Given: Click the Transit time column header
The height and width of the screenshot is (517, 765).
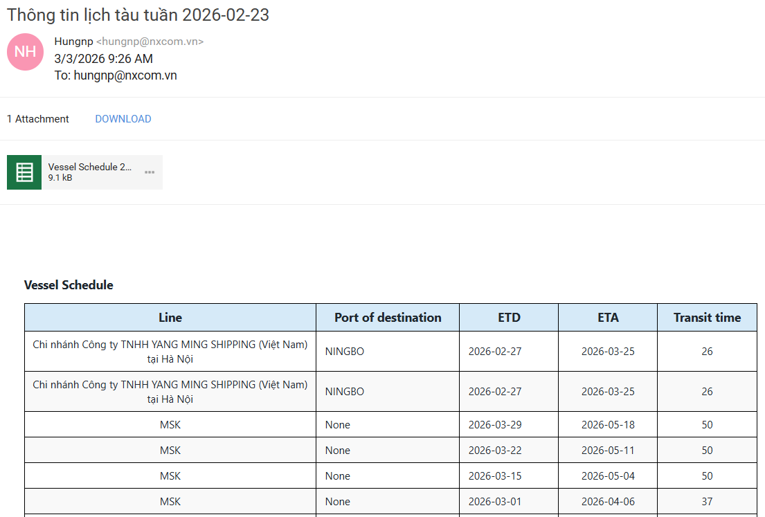Looking at the screenshot, I should click(707, 318).
